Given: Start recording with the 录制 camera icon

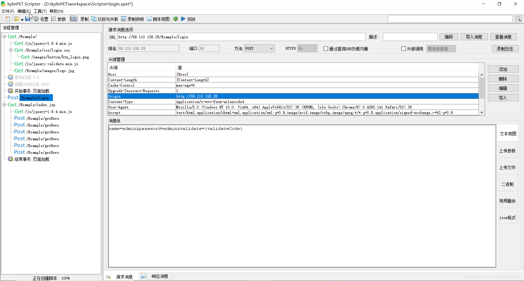Looking at the screenshot, I should click(x=73, y=19).
